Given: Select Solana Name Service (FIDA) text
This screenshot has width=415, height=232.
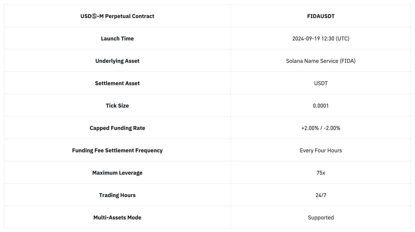Looking at the screenshot, I should (x=321, y=61).
